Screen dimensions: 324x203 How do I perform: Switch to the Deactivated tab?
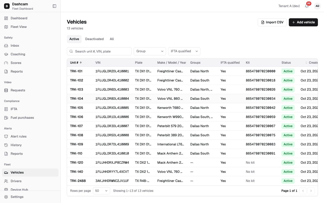point(94,39)
